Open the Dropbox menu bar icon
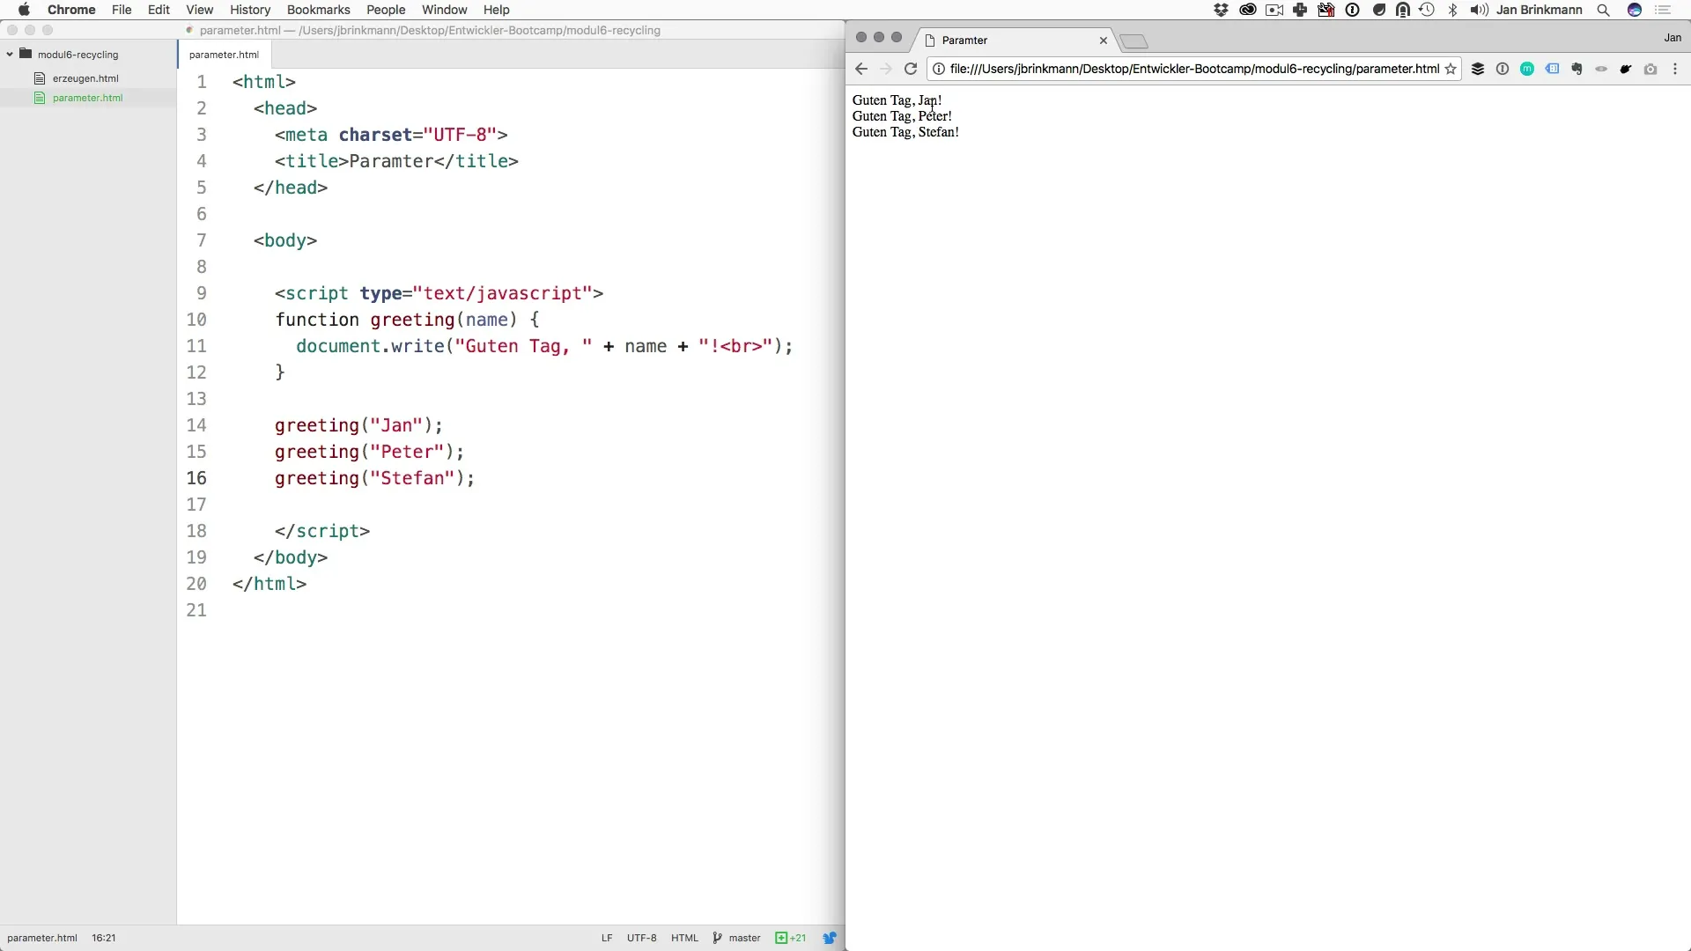The image size is (1691, 951). click(1221, 10)
